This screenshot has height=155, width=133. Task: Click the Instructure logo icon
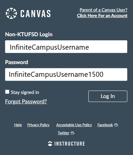50,144
